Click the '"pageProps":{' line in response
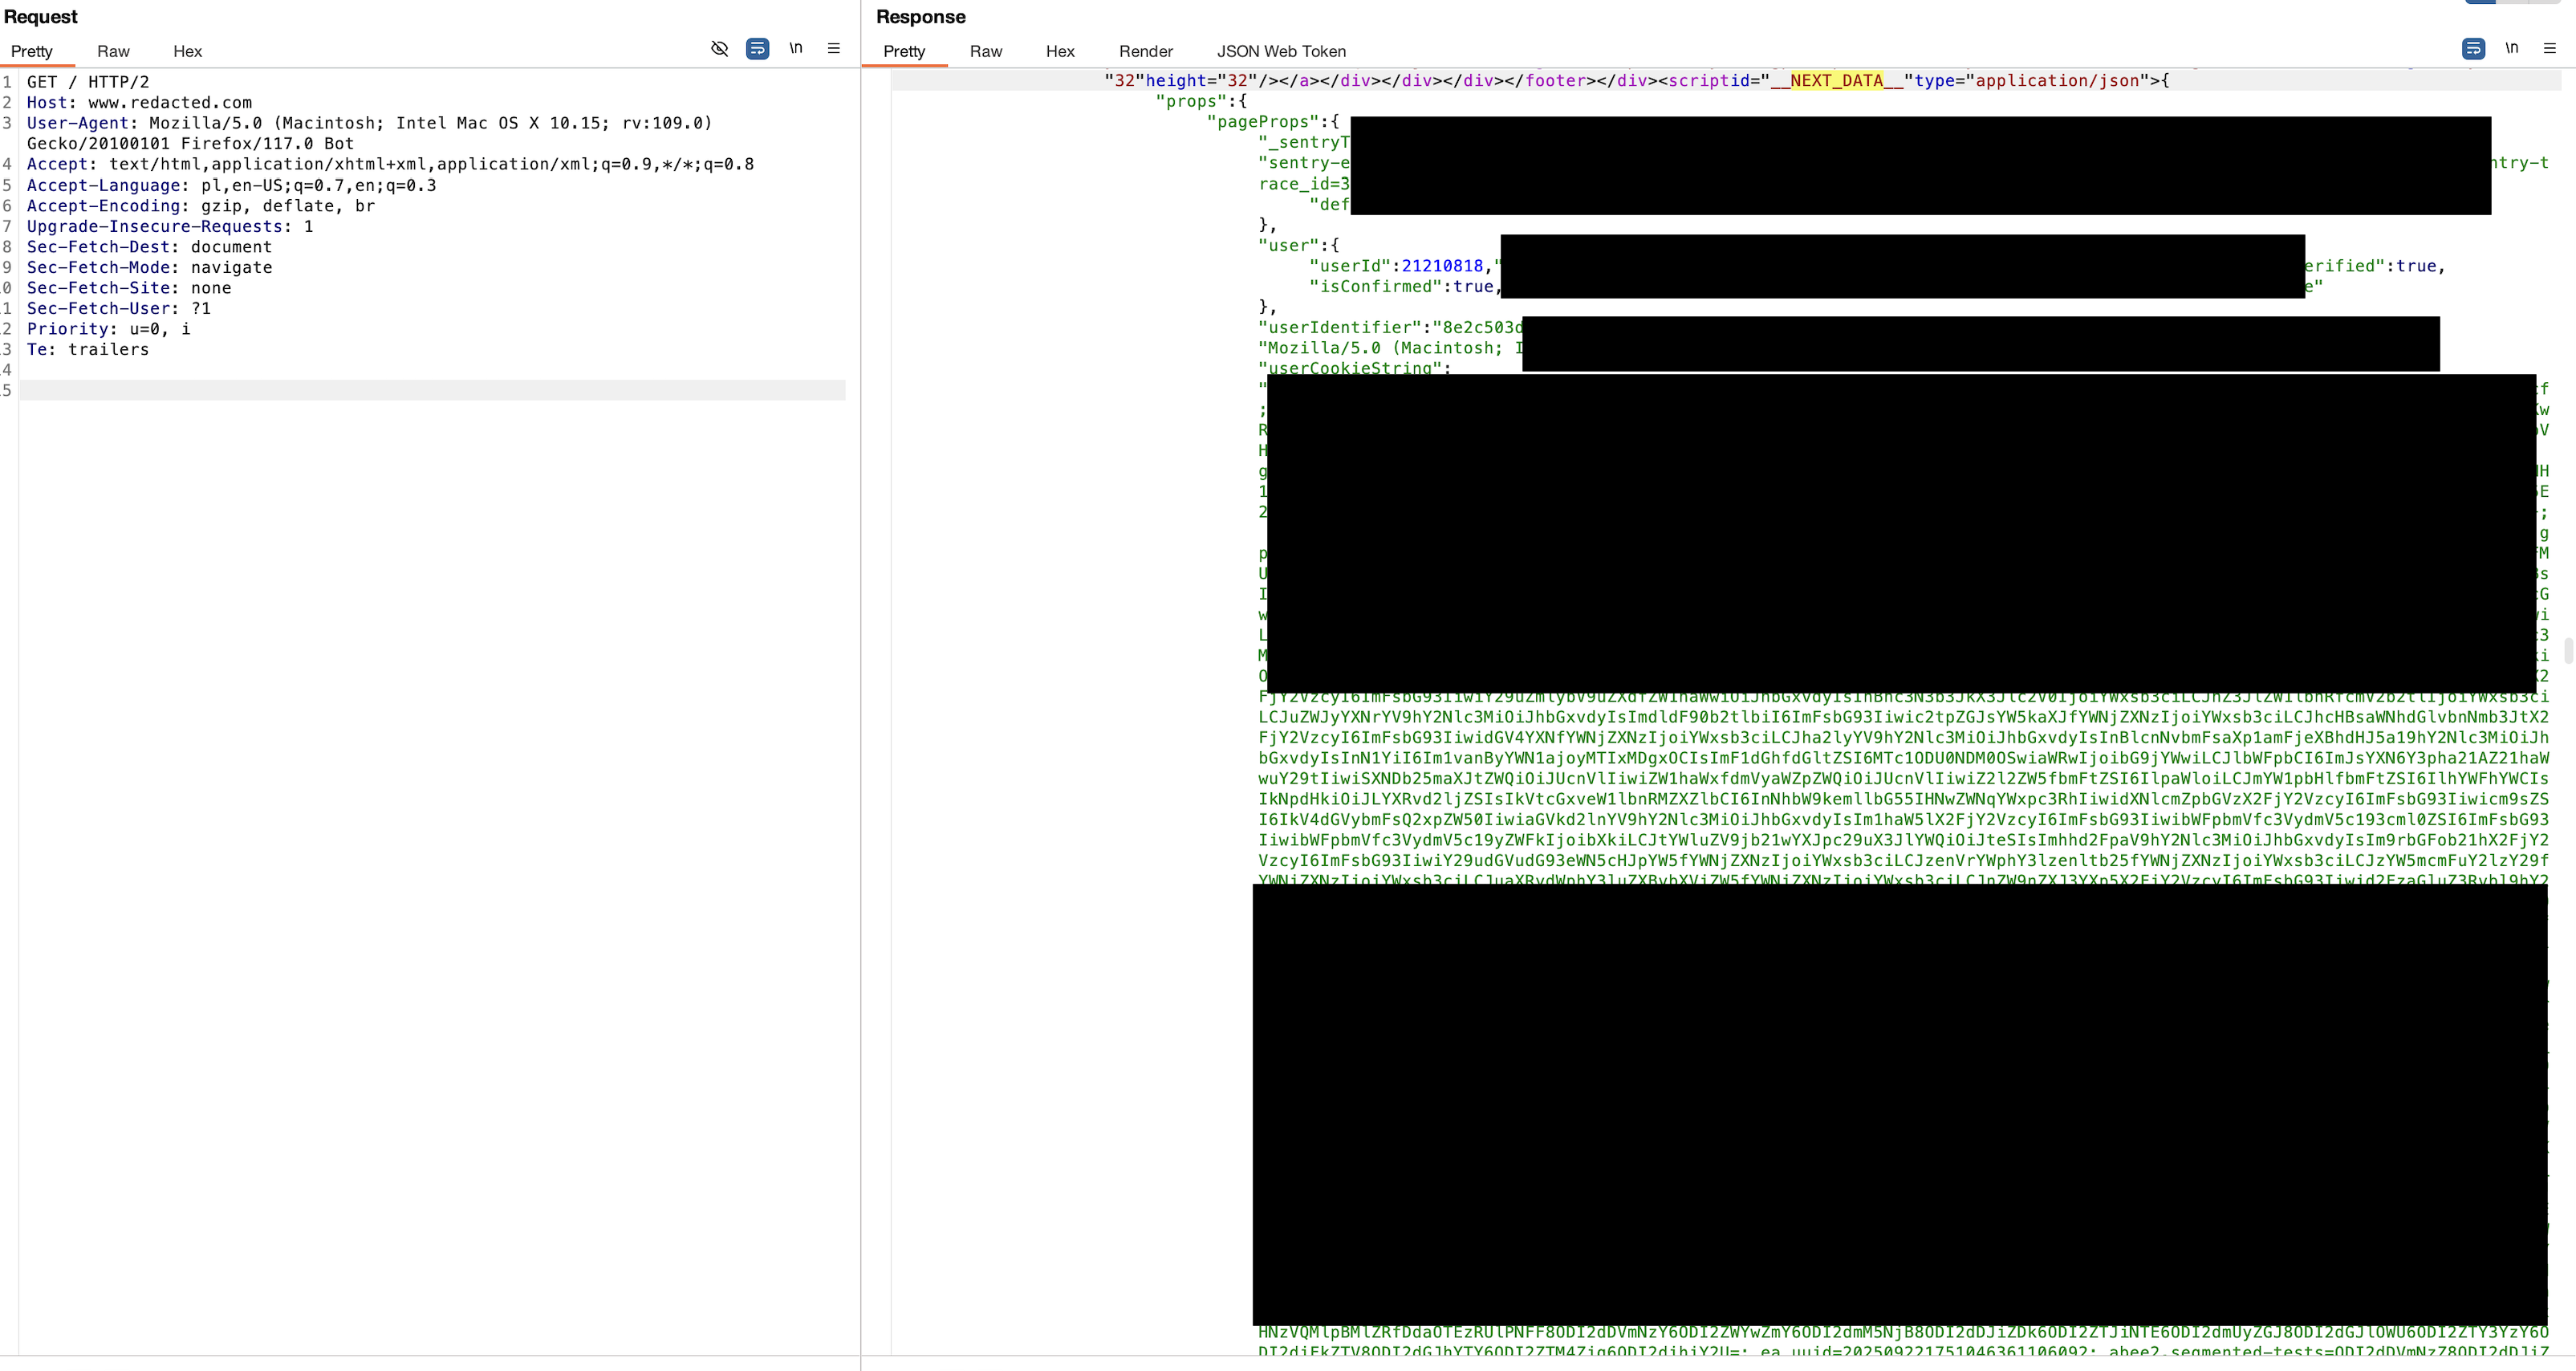Viewport: 2576px width, 1371px height. (1273, 122)
